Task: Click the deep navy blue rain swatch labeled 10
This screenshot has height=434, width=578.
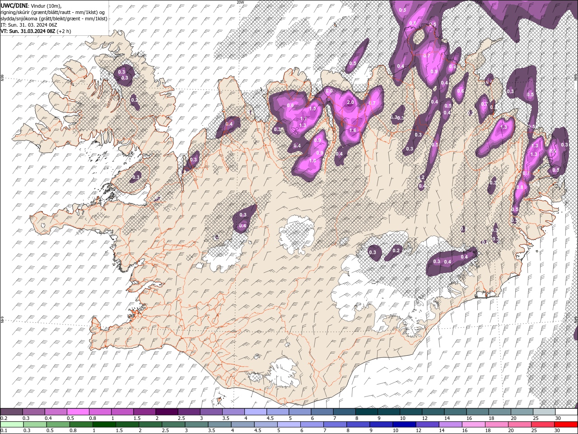Action: point(404,424)
